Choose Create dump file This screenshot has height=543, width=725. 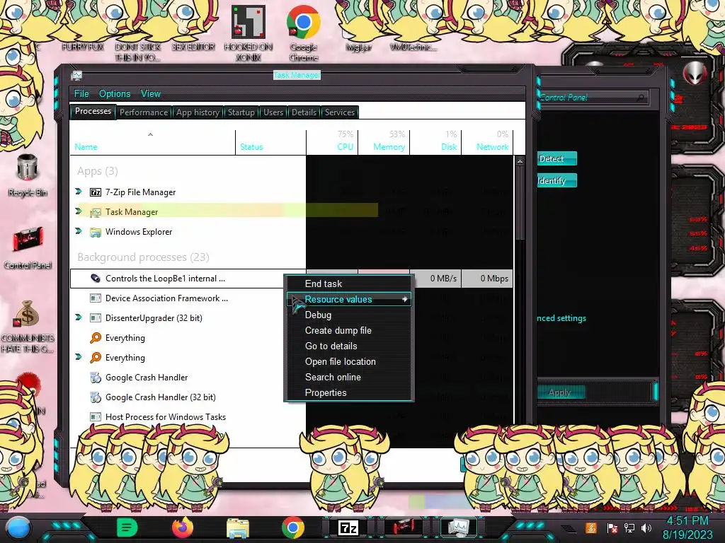(x=348, y=331)
